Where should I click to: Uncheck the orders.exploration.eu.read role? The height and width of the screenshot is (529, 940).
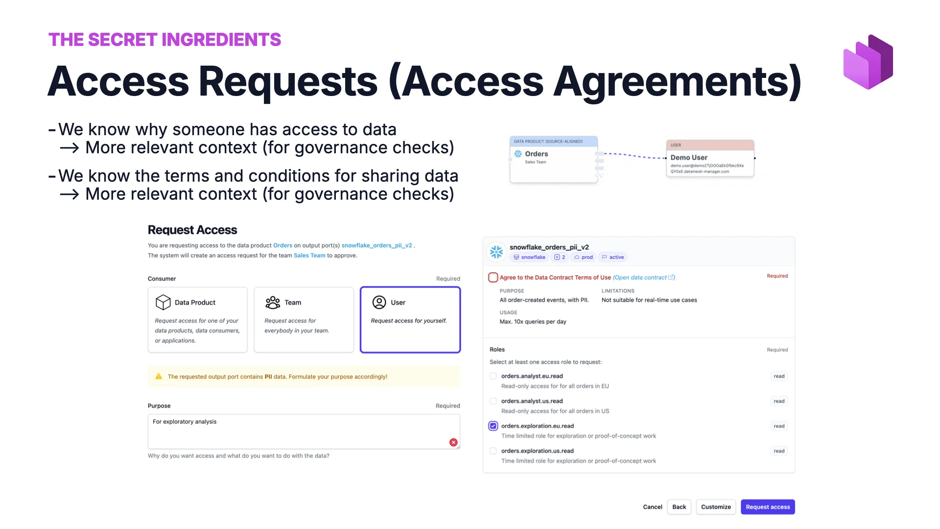click(493, 426)
